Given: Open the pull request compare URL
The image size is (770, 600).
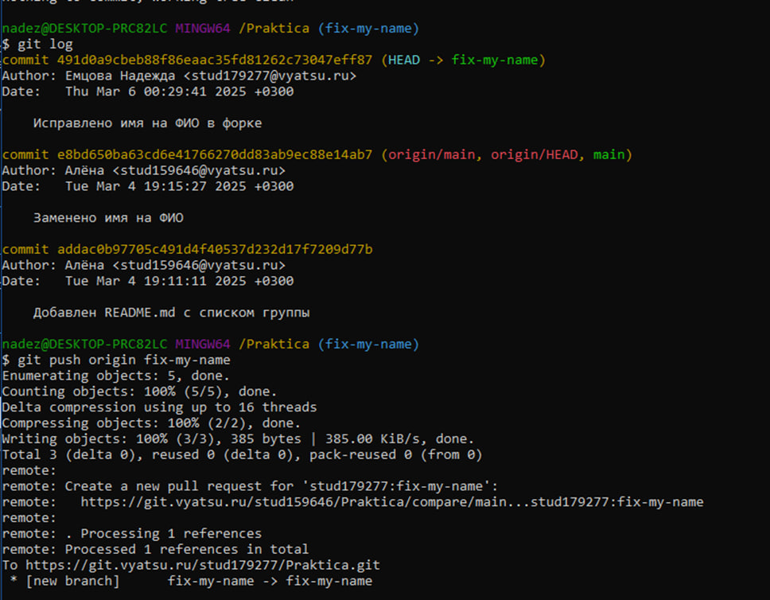Looking at the screenshot, I should (391, 502).
